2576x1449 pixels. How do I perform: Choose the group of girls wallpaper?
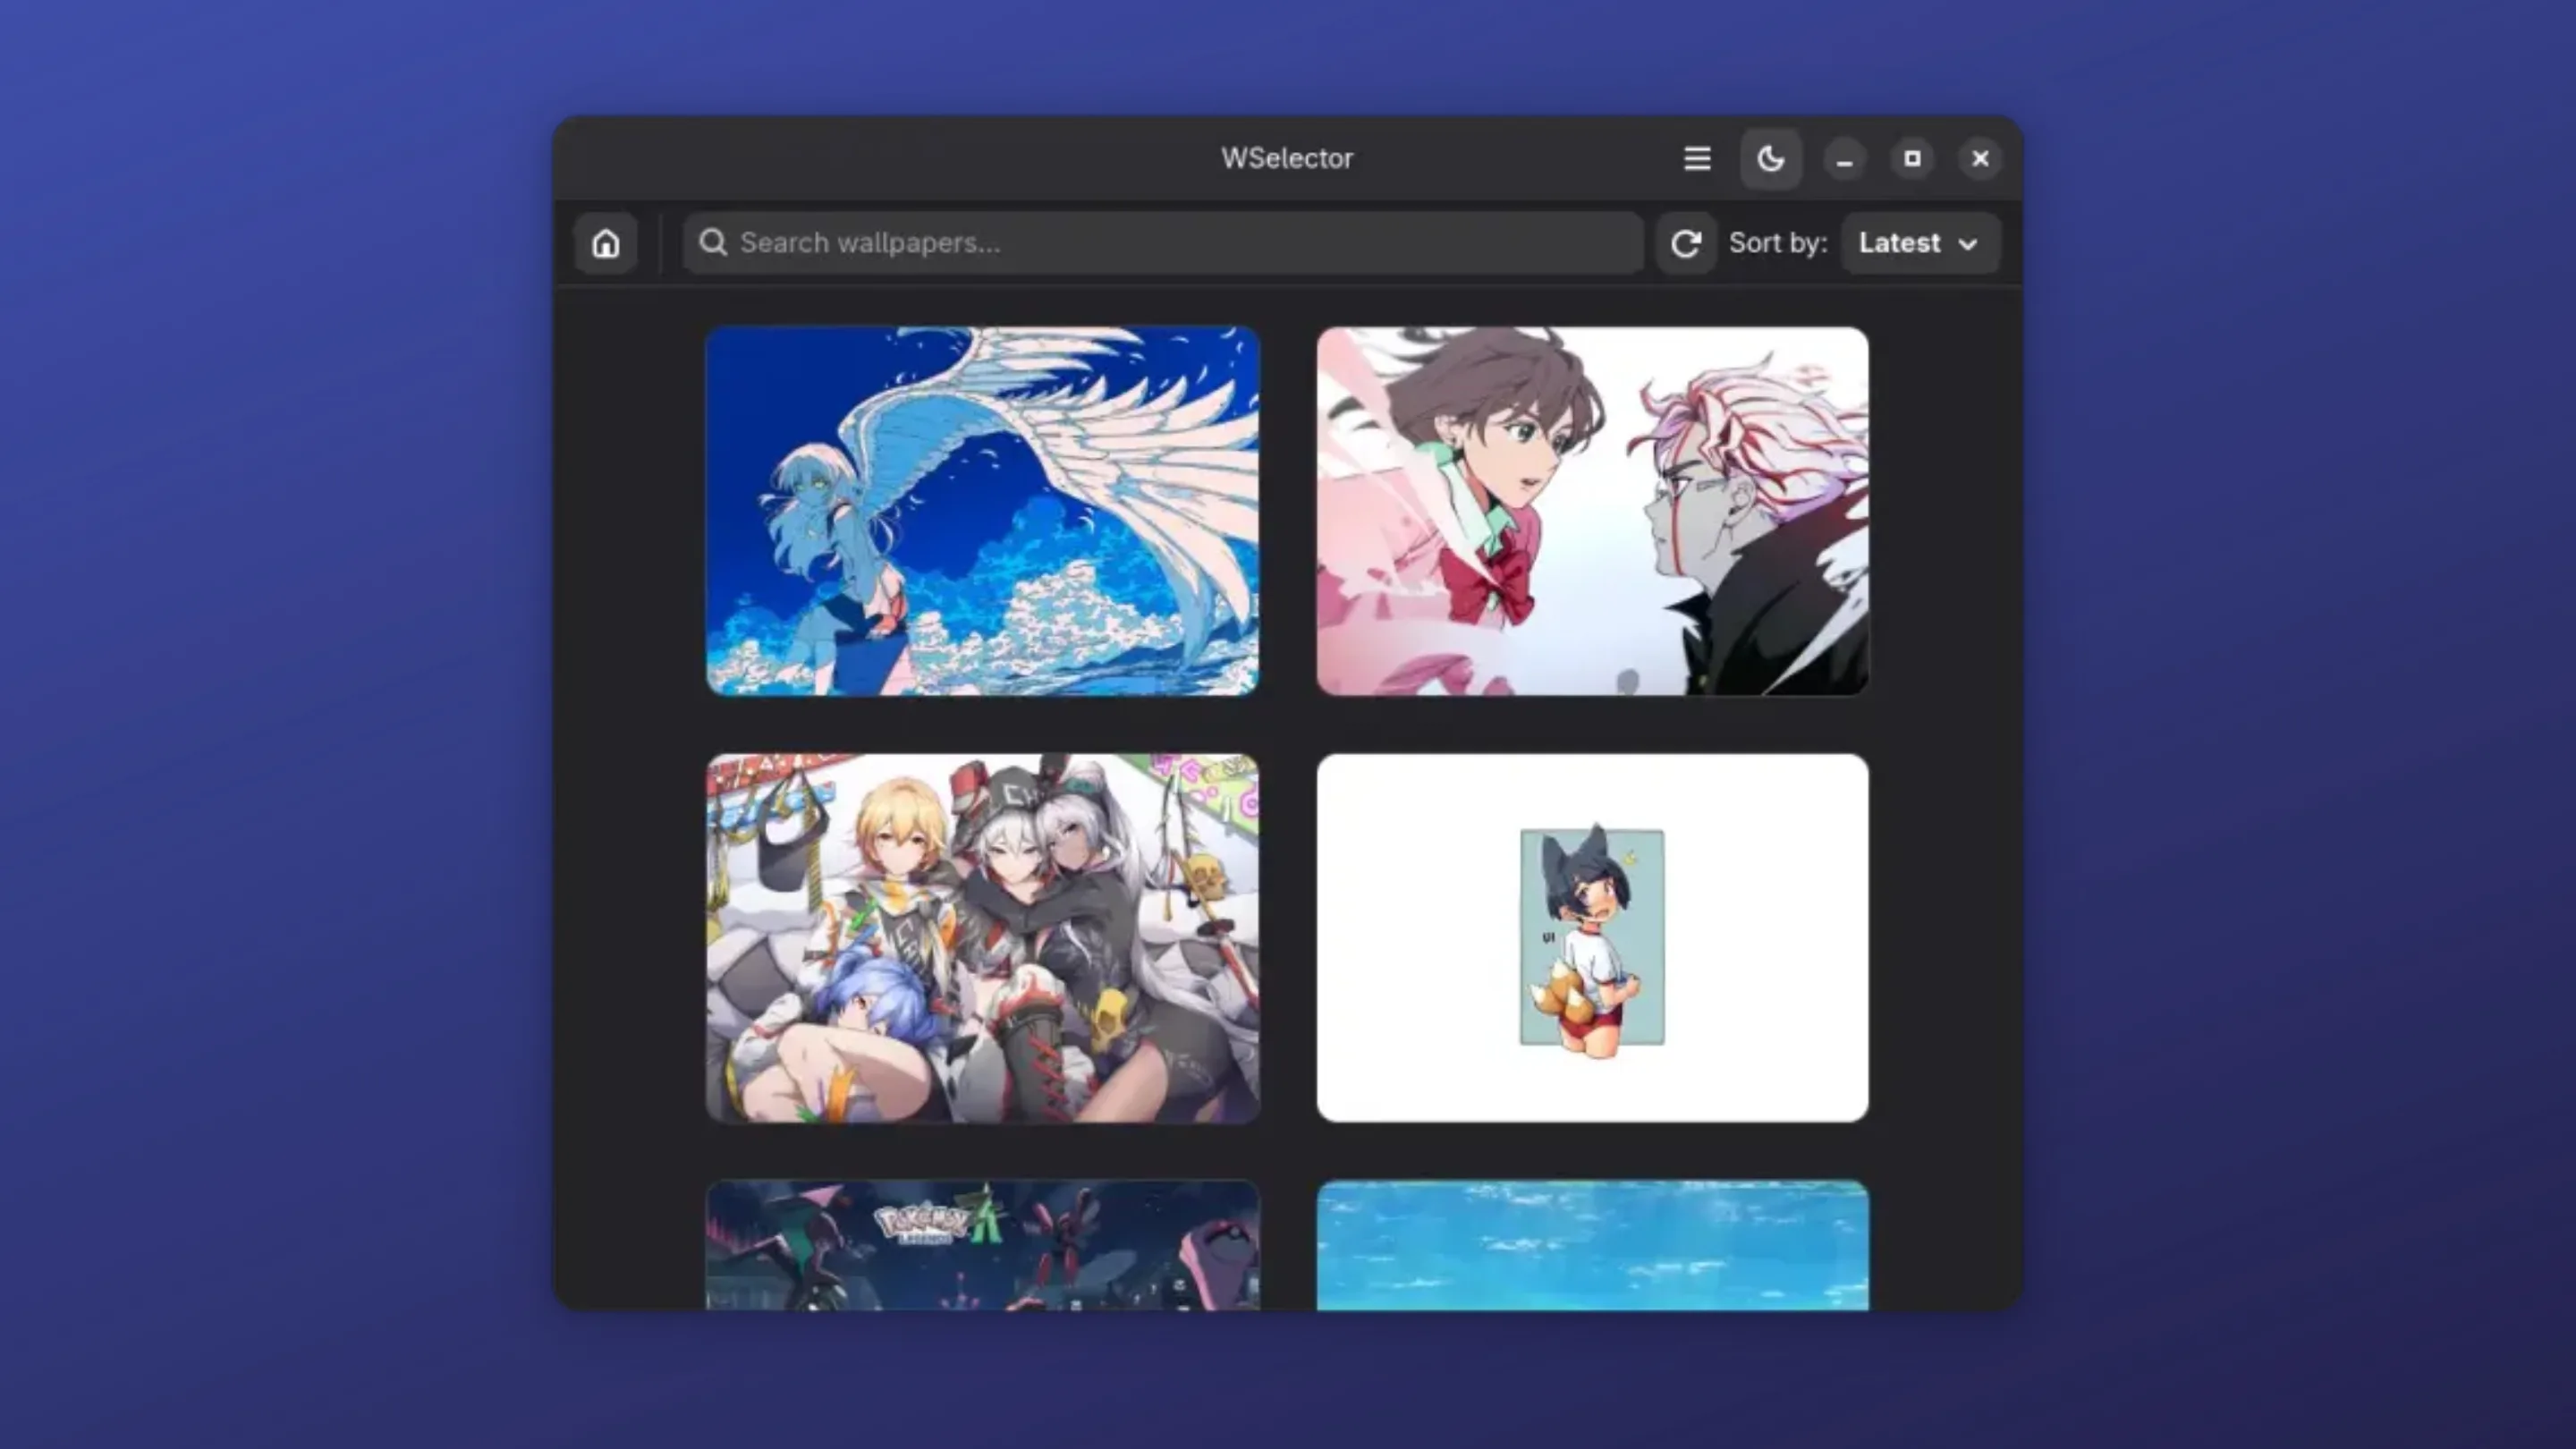(x=982, y=938)
